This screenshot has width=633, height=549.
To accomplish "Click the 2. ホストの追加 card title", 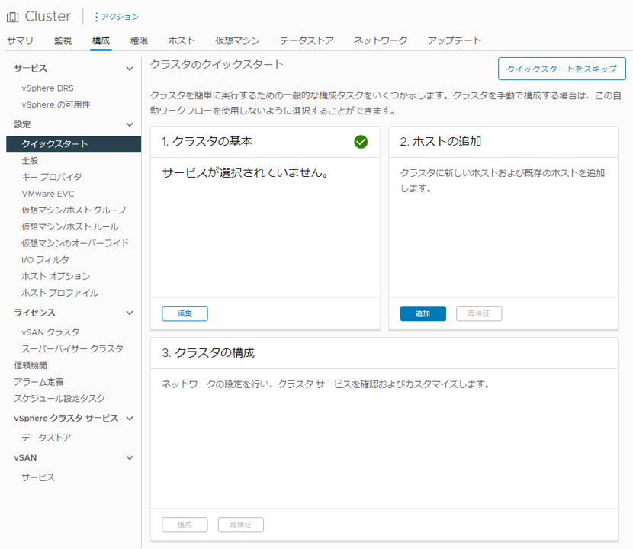I will tap(441, 142).
